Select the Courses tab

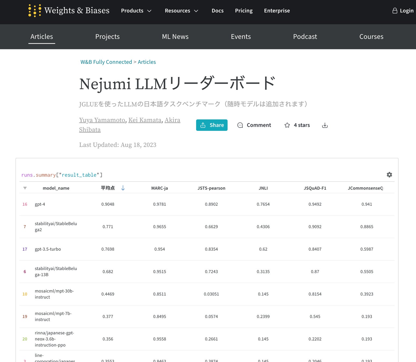[371, 37]
